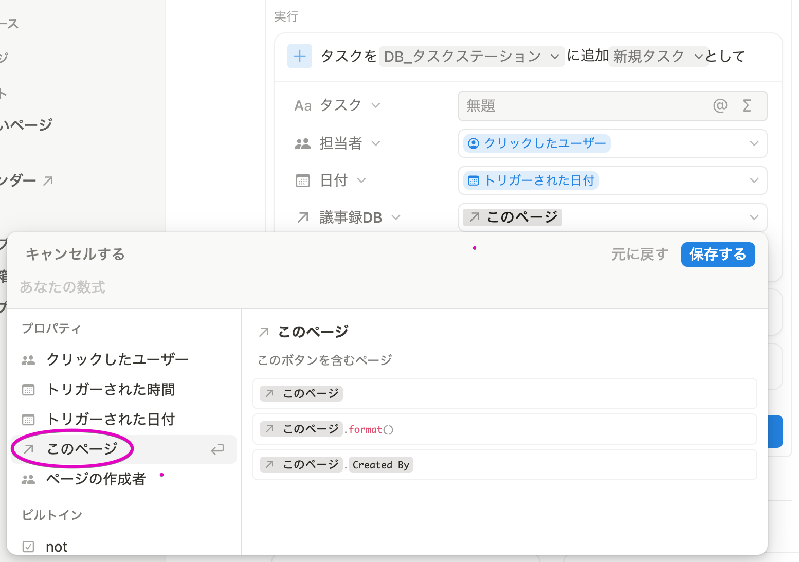The image size is (799, 562).
Task: Click the @ mention icon in the タスク field
Action: point(720,106)
